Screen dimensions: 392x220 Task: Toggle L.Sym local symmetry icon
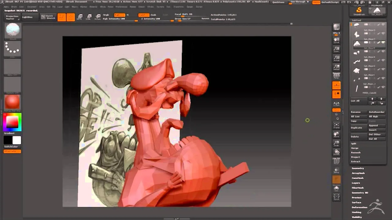336,104
